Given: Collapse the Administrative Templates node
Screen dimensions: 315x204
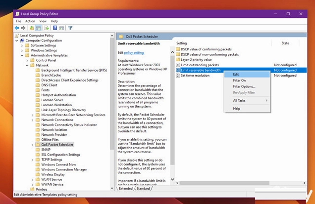Looking at the screenshot, I should tap(22, 55).
